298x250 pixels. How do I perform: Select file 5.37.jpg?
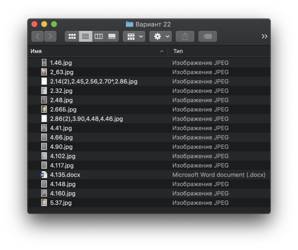coord(149,203)
